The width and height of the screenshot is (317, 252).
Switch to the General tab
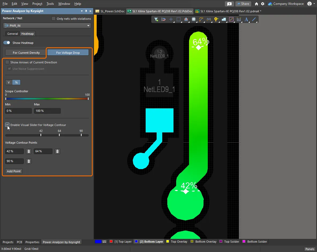tap(13, 34)
